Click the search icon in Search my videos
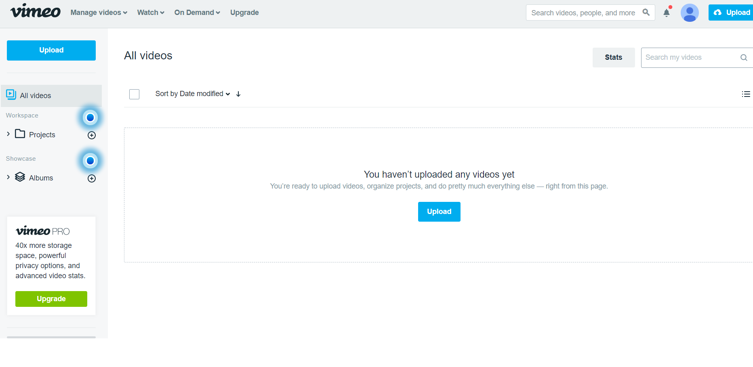Screen dimensions: 753x367 click(744, 58)
